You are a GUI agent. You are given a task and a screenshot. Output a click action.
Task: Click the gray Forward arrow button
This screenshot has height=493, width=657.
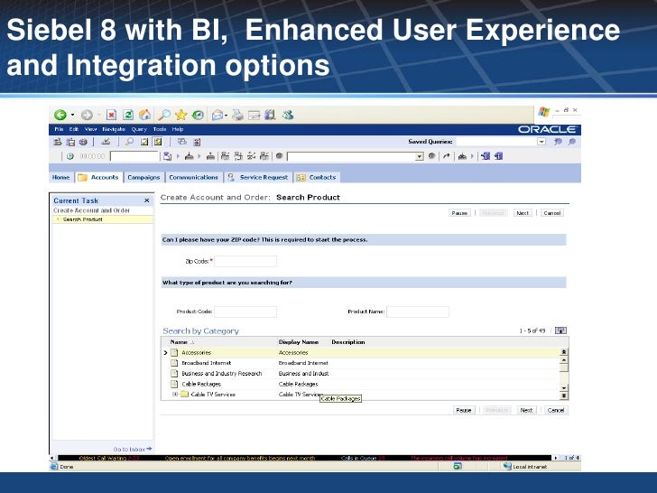87,115
